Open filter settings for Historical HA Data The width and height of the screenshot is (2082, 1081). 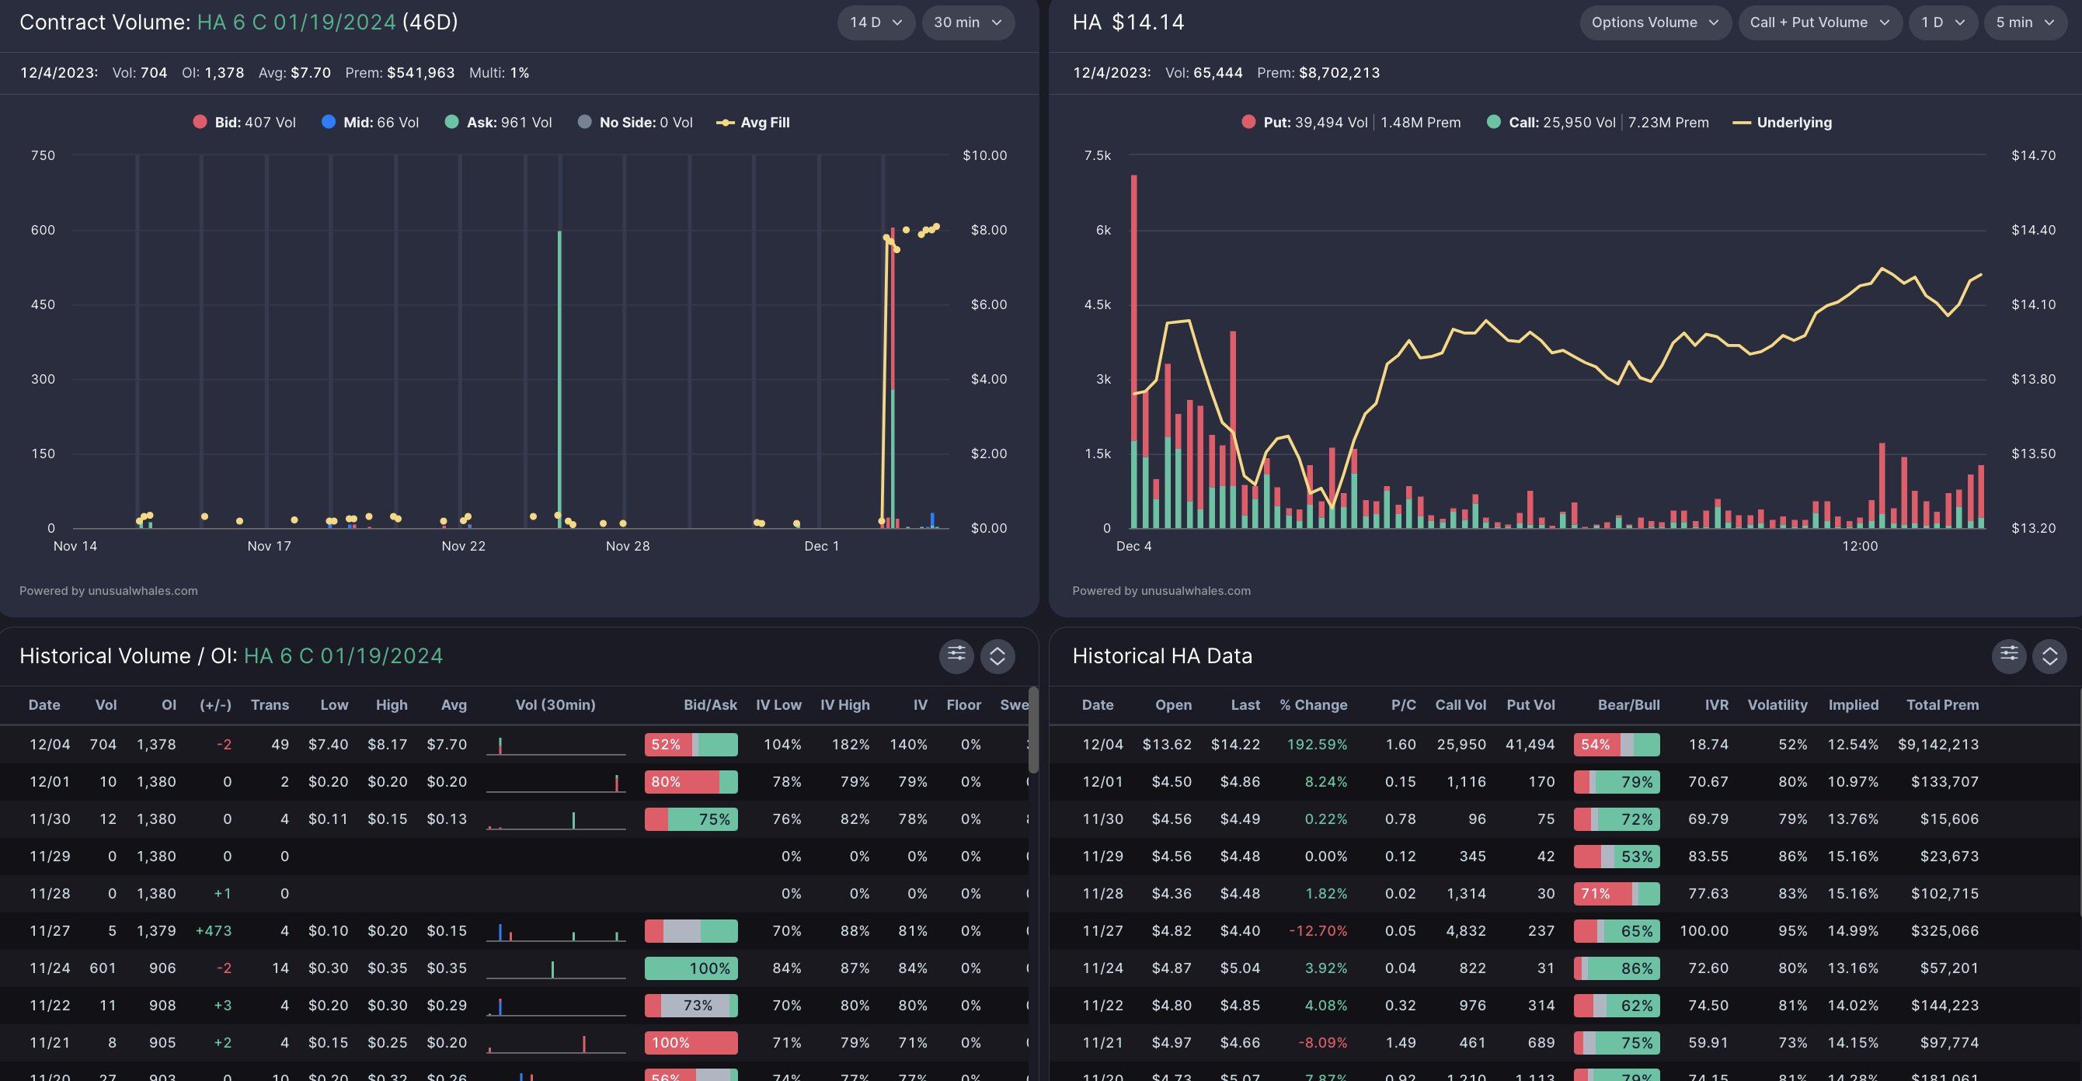(2008, 655)
